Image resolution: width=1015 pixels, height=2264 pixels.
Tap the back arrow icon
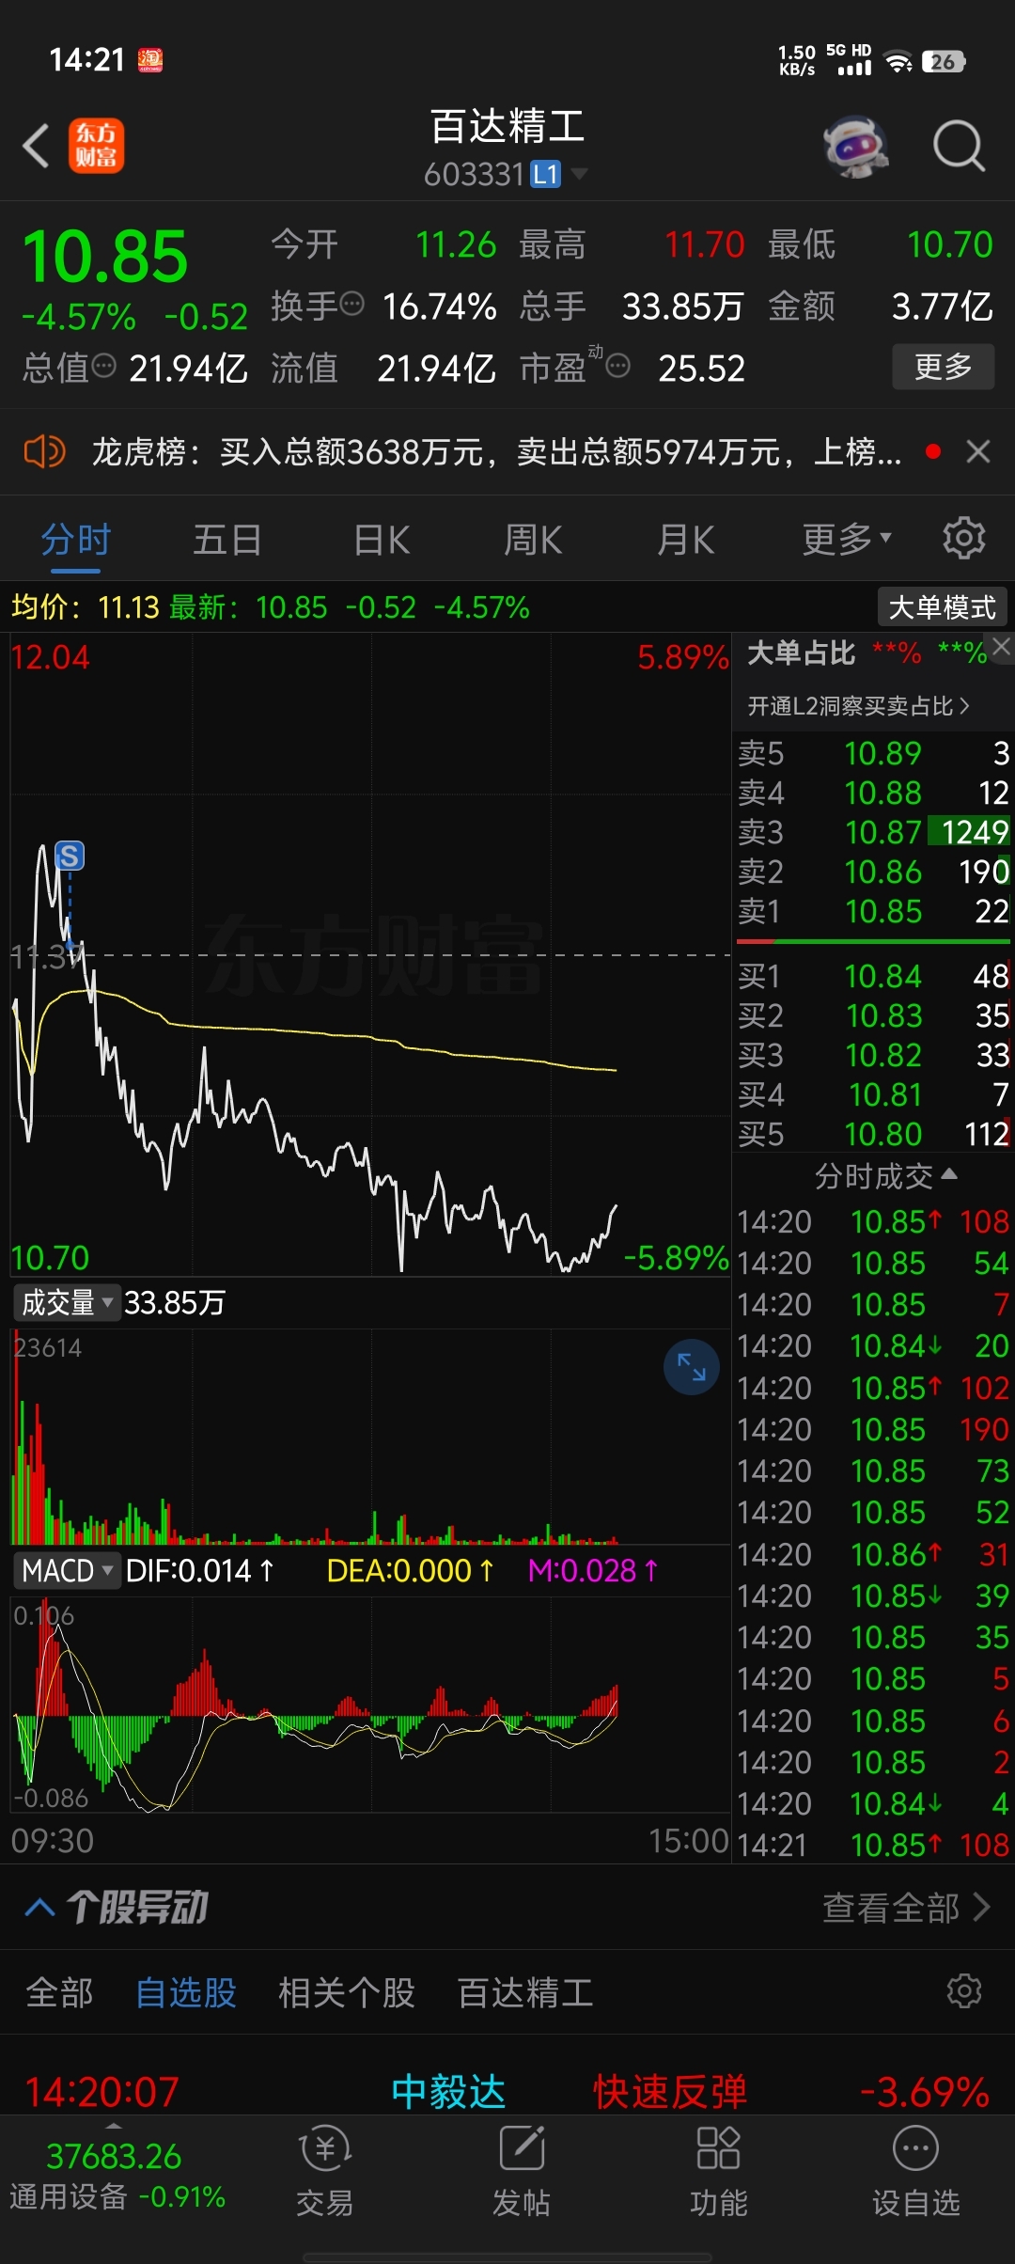tap(36, 147)
